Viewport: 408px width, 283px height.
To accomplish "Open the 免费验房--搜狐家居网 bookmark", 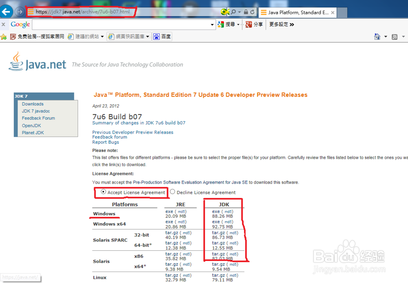I will 37,37.
